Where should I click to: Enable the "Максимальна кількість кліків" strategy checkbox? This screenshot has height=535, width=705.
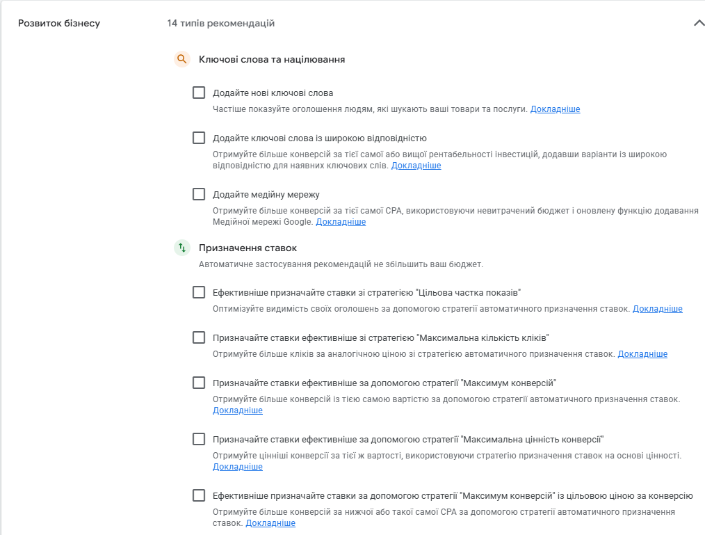tap(199, 337)
